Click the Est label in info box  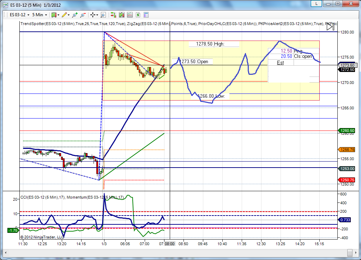pyautogui.click(x=281, y=62)
